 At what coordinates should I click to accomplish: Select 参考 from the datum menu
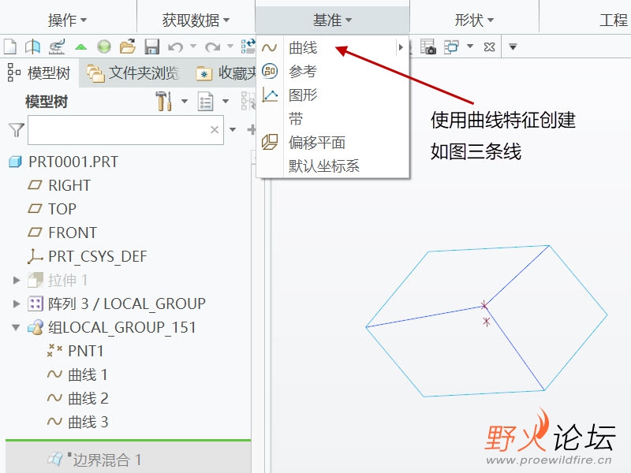303,72
